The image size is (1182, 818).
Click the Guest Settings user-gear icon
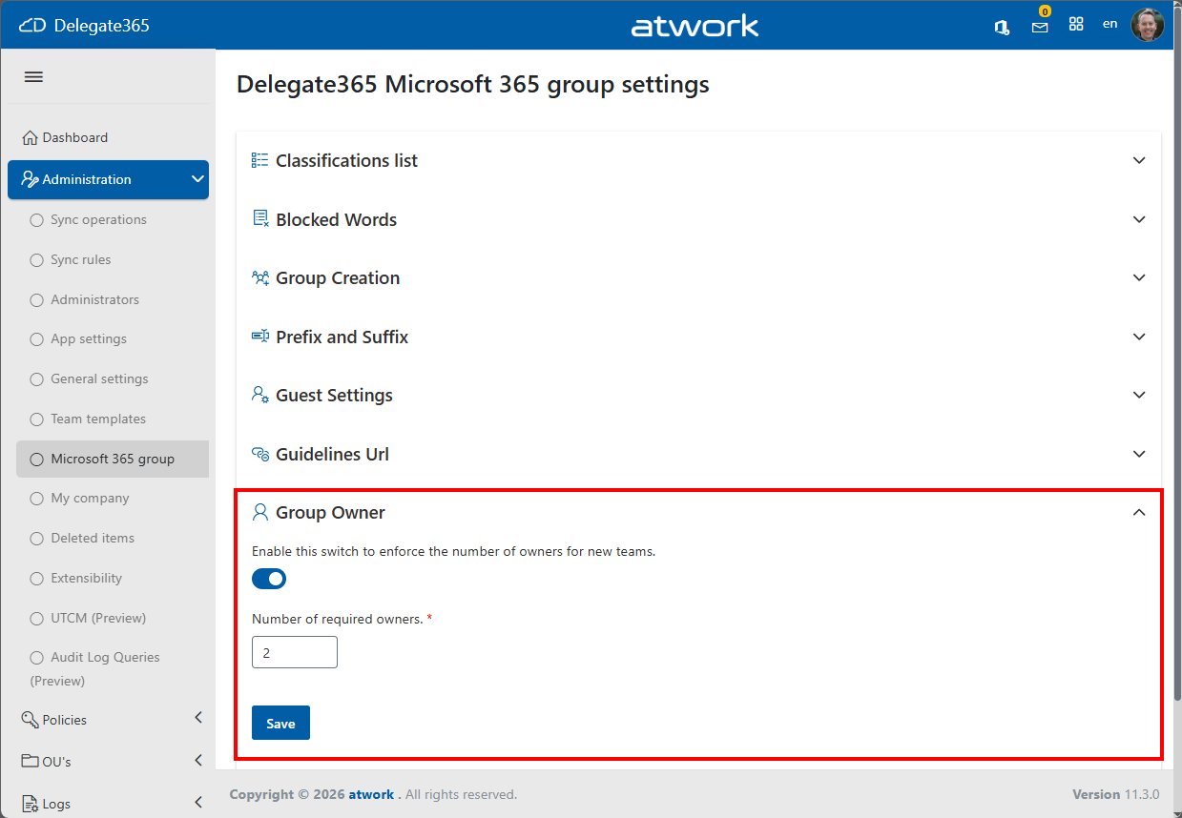259,395
